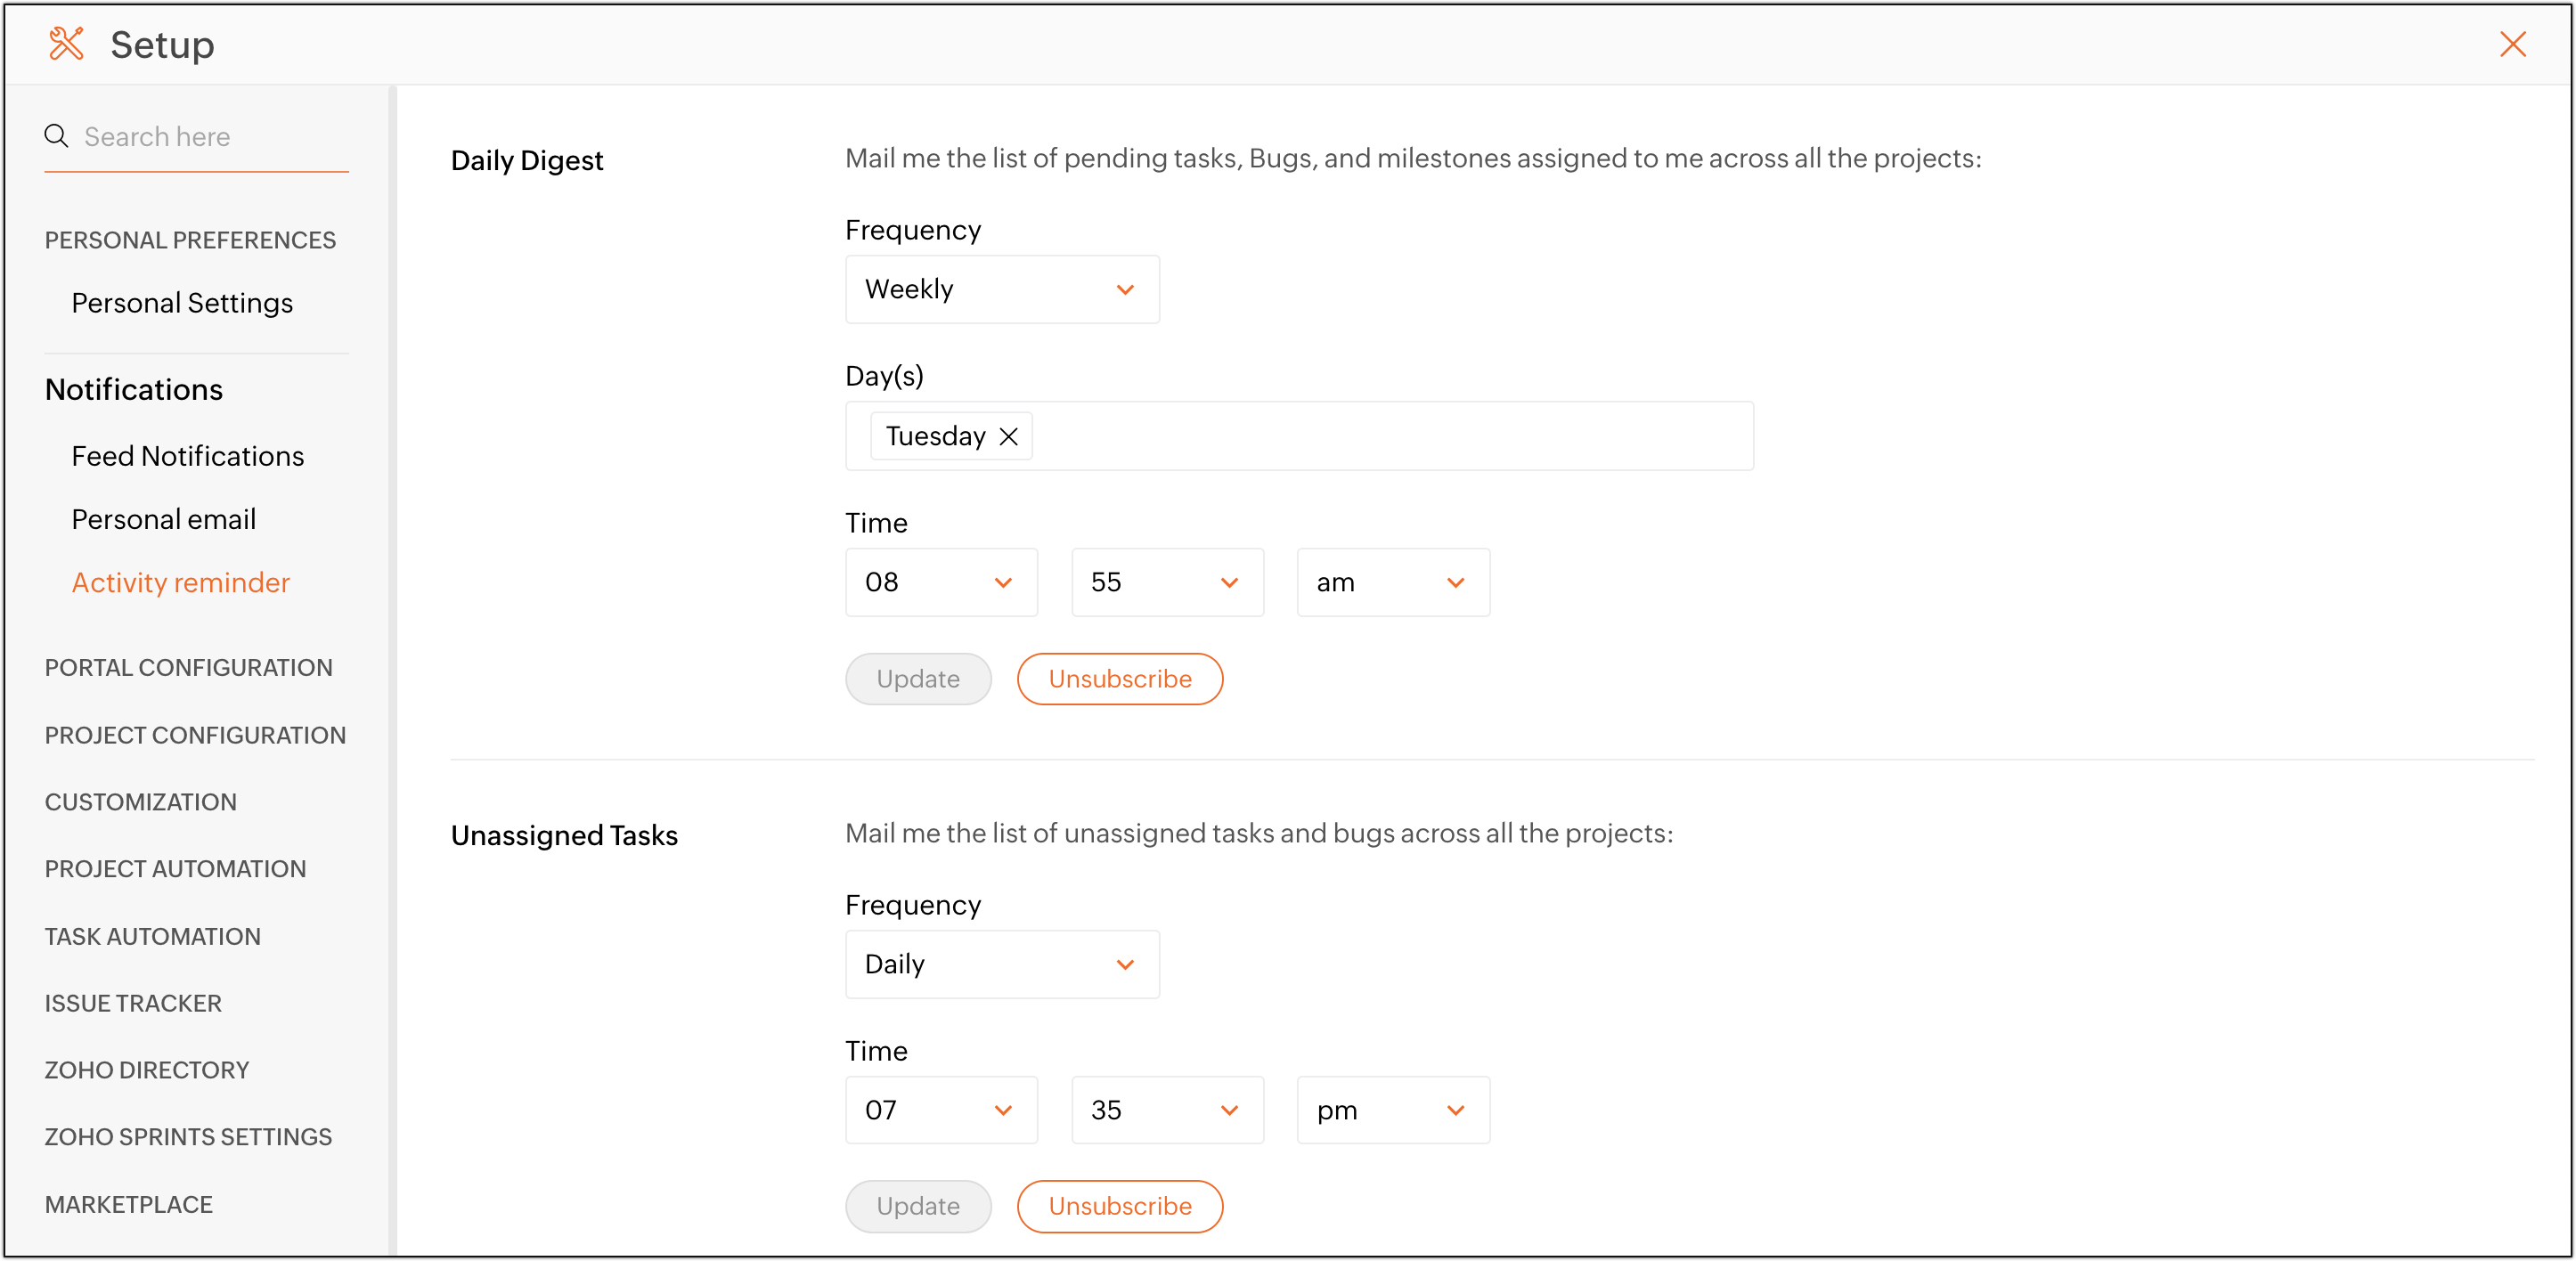Image resolution: width=2576 pixels, height=1261 pixels.
Task: Open Personal Settings in sidebar
Action: [182, 304]
